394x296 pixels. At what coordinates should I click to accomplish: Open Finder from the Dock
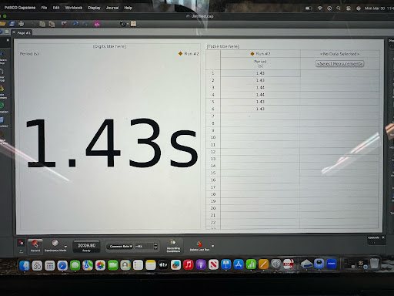pyautogui.click(x=25, y=265)
